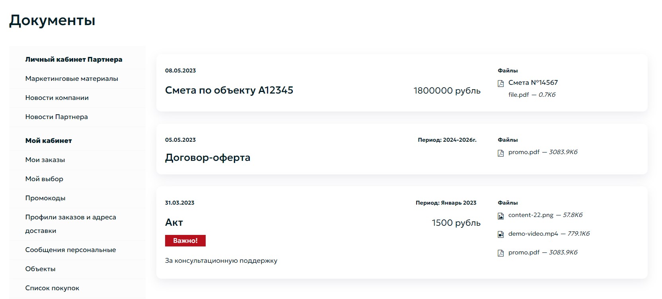The image size is (662, 299).
Task: Open the Объекты page
Action: (41, 269)
